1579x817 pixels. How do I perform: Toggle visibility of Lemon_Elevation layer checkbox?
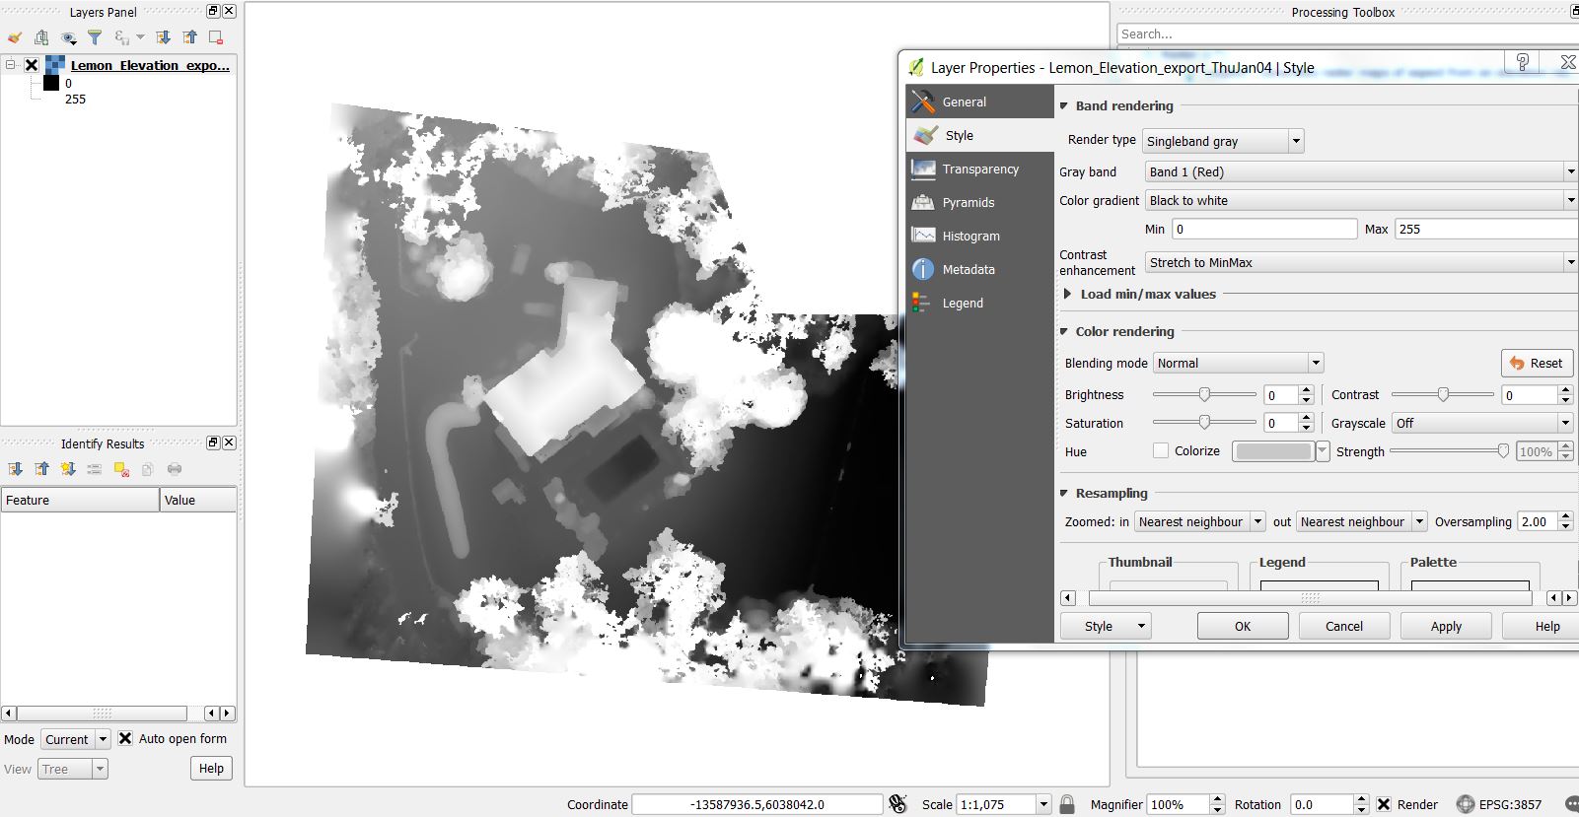pos(32,65)
